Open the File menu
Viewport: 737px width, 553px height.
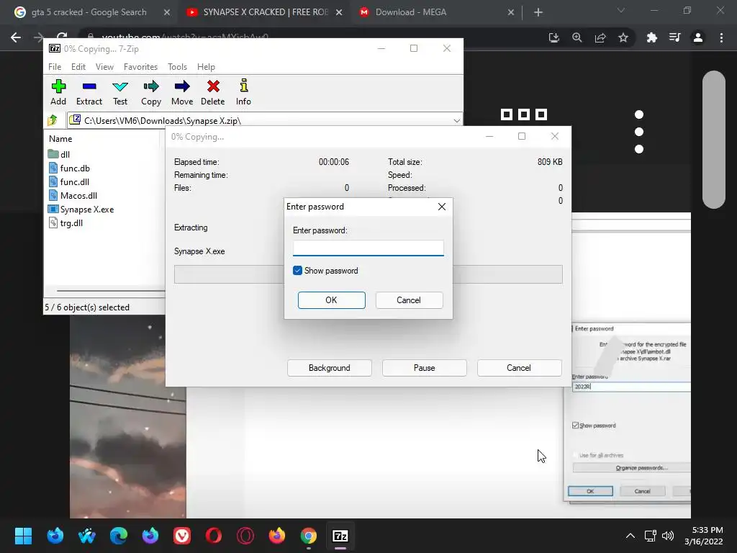pyautogui.click(x=55, y=67)
